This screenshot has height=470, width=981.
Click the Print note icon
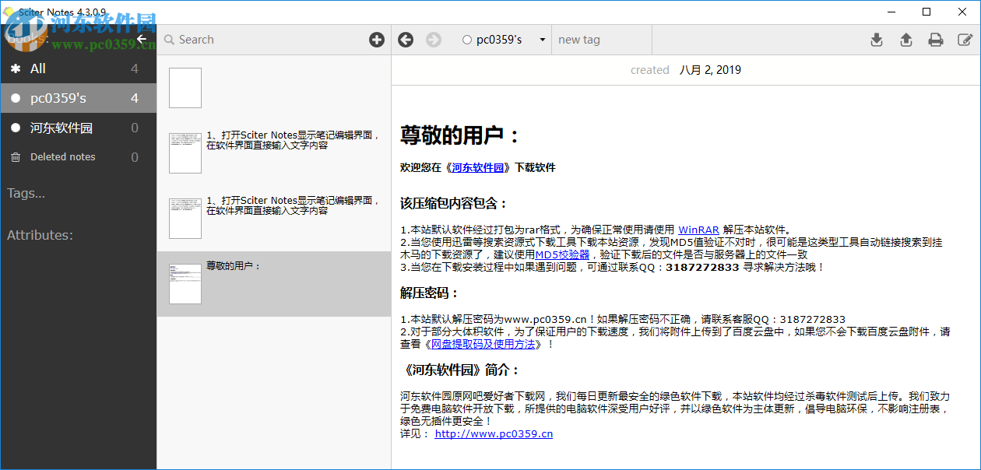click(x=936, y=39)
